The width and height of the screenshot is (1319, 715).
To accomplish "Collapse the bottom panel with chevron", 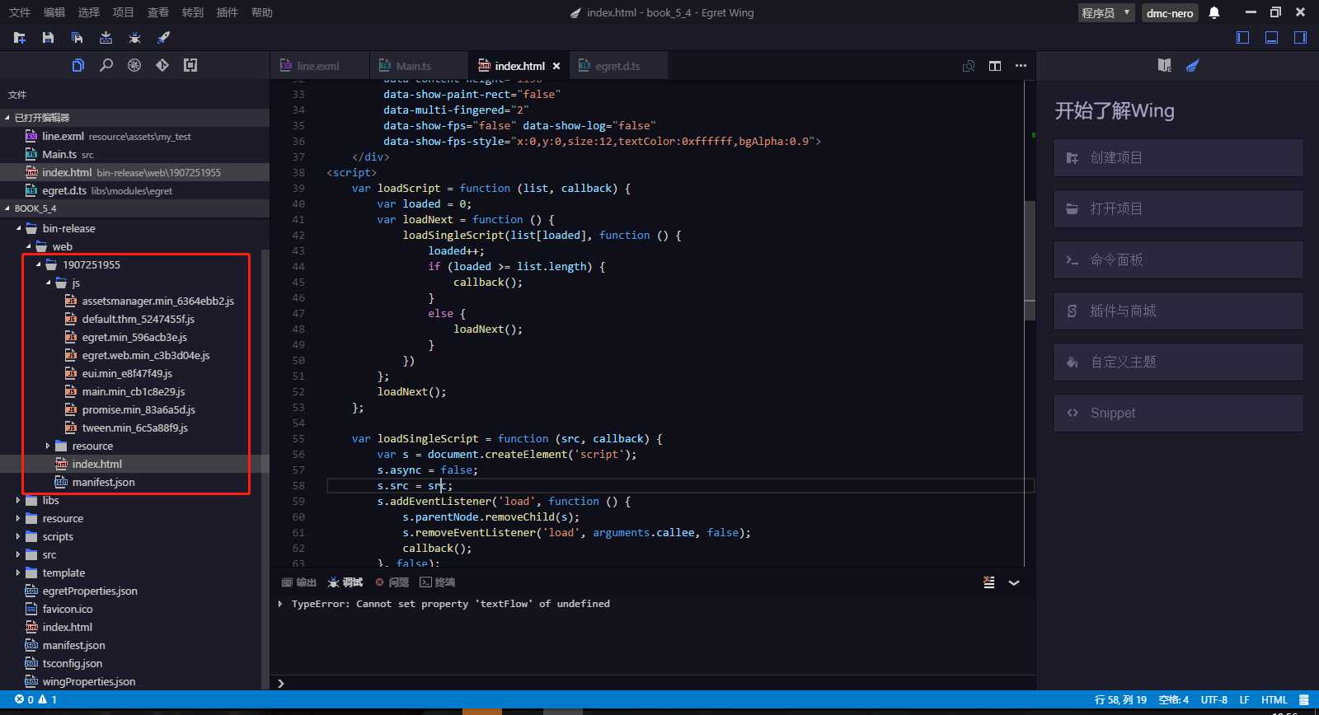I will pos(1014,582).
